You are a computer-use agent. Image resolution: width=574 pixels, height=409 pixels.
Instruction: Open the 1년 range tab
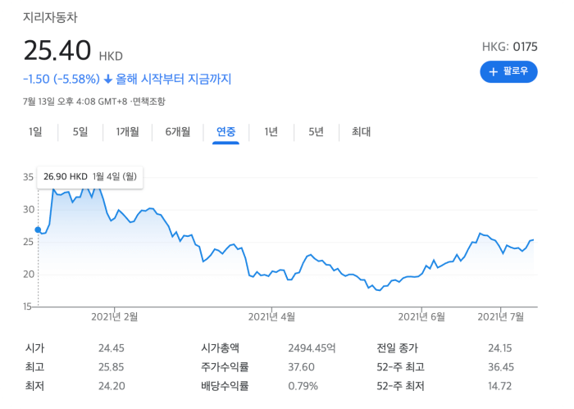pos(271,132)
